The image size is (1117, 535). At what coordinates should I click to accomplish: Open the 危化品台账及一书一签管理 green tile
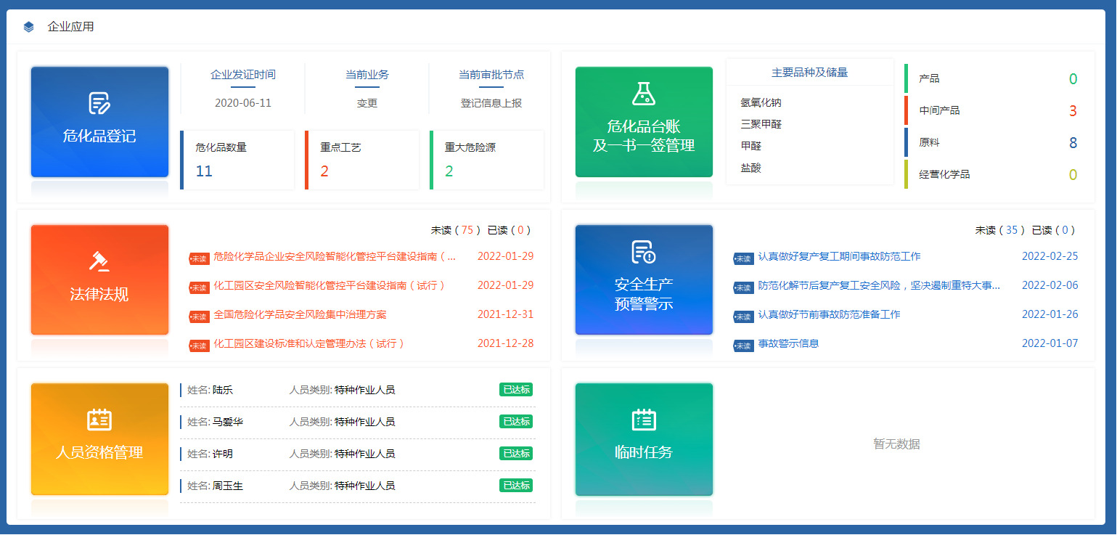(x=644, y=122)
